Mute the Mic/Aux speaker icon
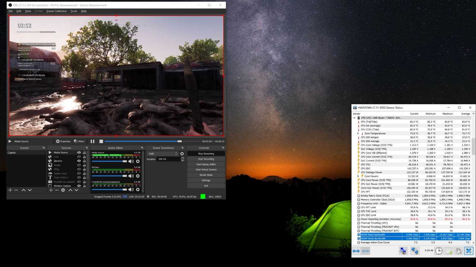 click(x=131, y=176)
